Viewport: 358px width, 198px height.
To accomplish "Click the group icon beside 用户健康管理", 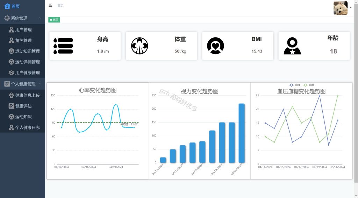I will (11, 73).
